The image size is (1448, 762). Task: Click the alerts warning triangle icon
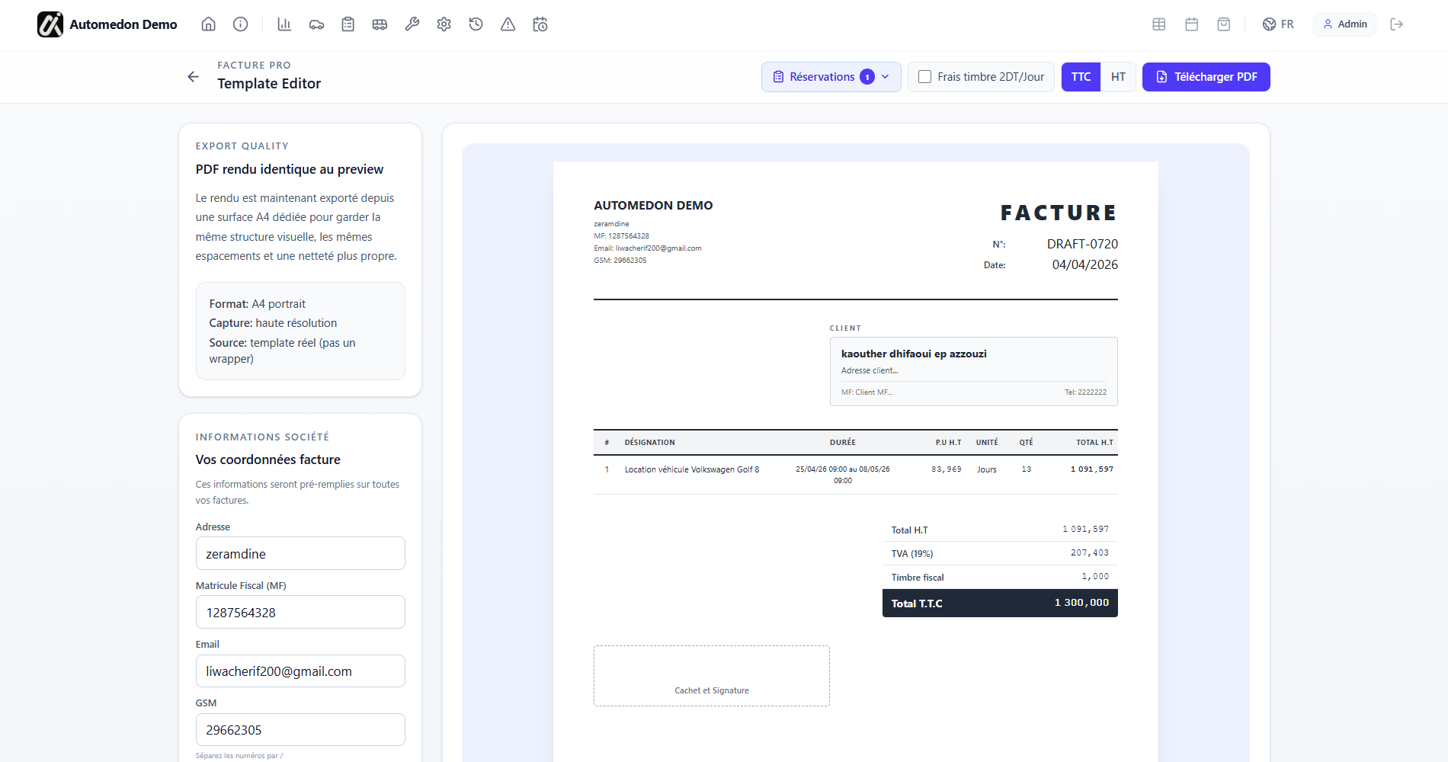coord(507,24)
